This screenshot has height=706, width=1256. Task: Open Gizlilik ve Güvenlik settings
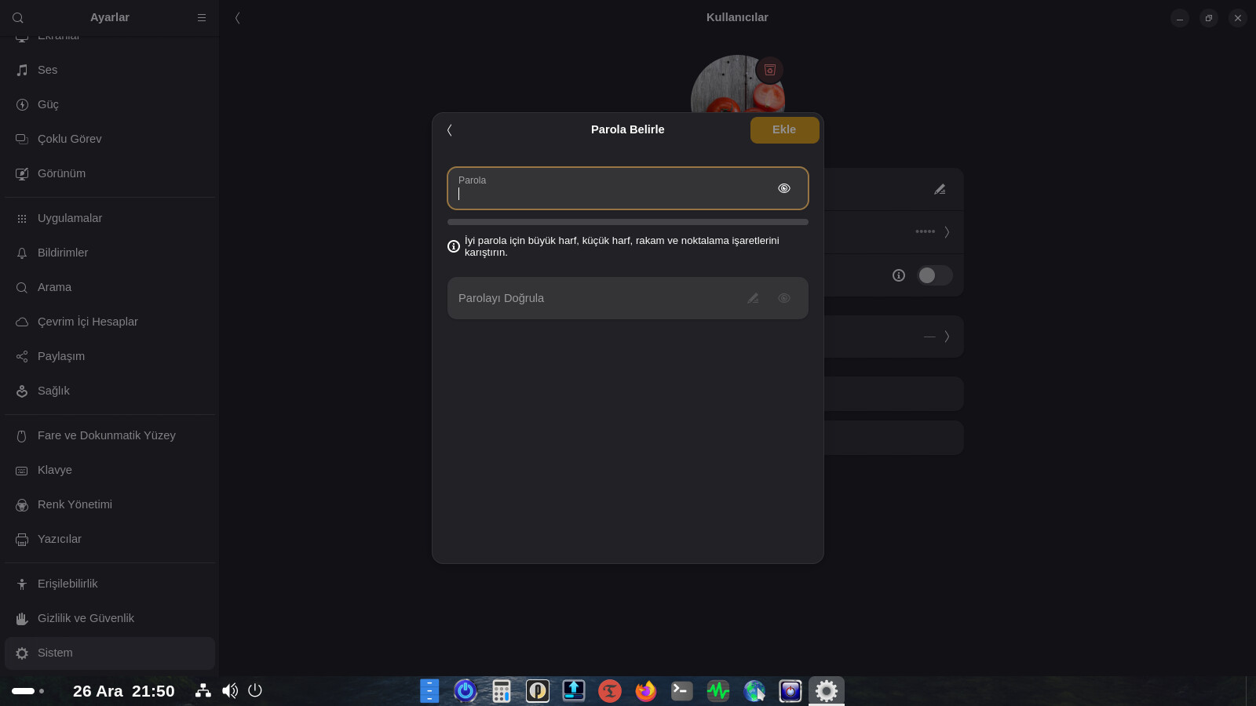(x=86, y=618)
